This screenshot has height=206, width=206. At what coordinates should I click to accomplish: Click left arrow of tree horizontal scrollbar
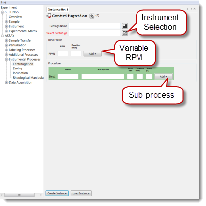pos(2,195)
